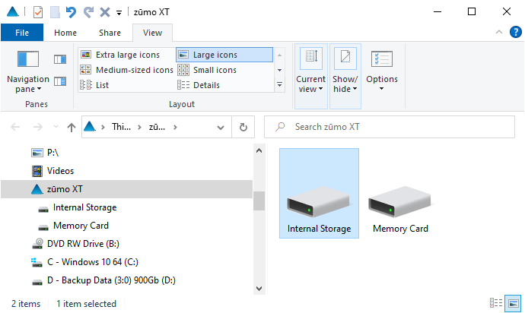Open the Recent locations dropdown

[56, 127]
